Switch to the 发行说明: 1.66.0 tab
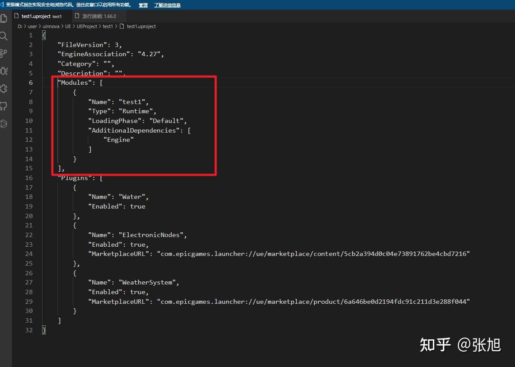Viewport: 515px width, 367px height. click(99, 16)
